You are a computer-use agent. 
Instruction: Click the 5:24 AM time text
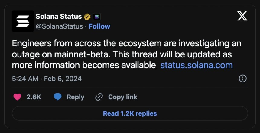click(x=25, y=79)
